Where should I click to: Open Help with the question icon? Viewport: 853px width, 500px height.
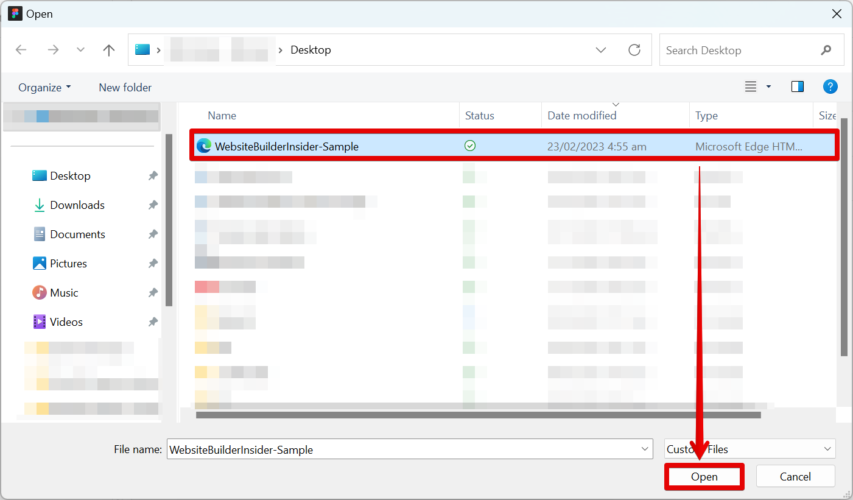(830, 87)
